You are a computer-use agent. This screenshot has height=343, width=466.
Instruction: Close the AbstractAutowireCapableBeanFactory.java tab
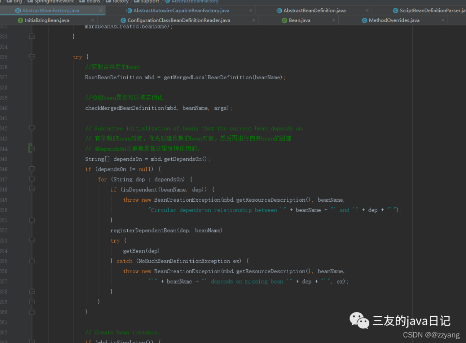click(251, 10)
